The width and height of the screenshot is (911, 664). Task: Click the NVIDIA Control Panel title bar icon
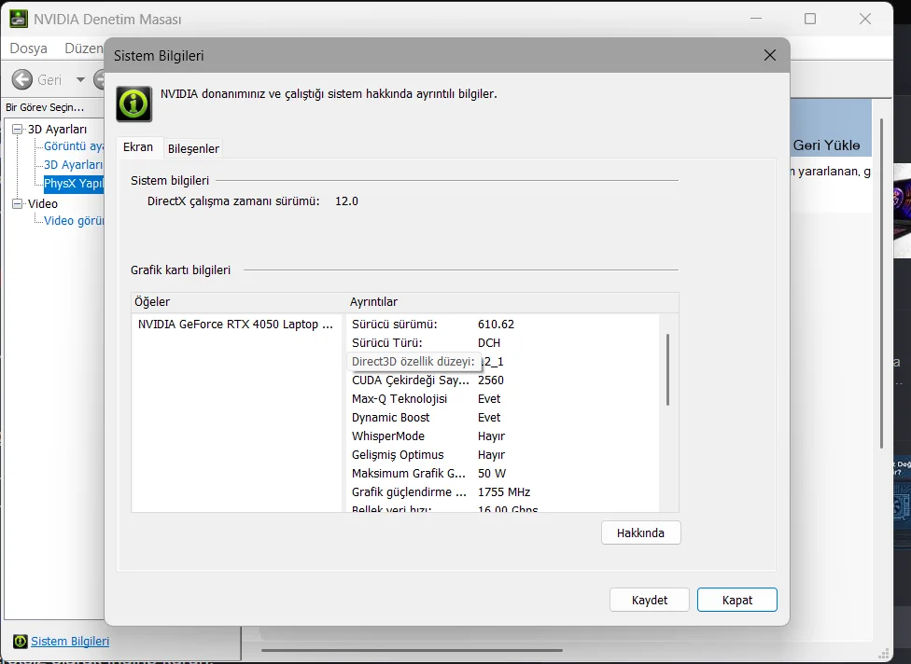18,19
